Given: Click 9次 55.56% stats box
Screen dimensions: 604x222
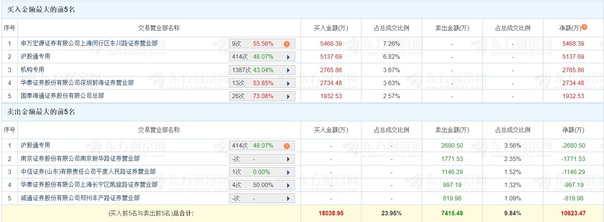Looking at the screenshot, I should [x=262, y=44].
